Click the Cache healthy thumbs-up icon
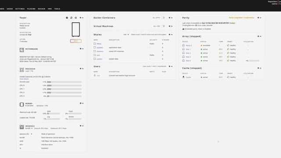Screen dimensions: 281x158 point(228,77)
